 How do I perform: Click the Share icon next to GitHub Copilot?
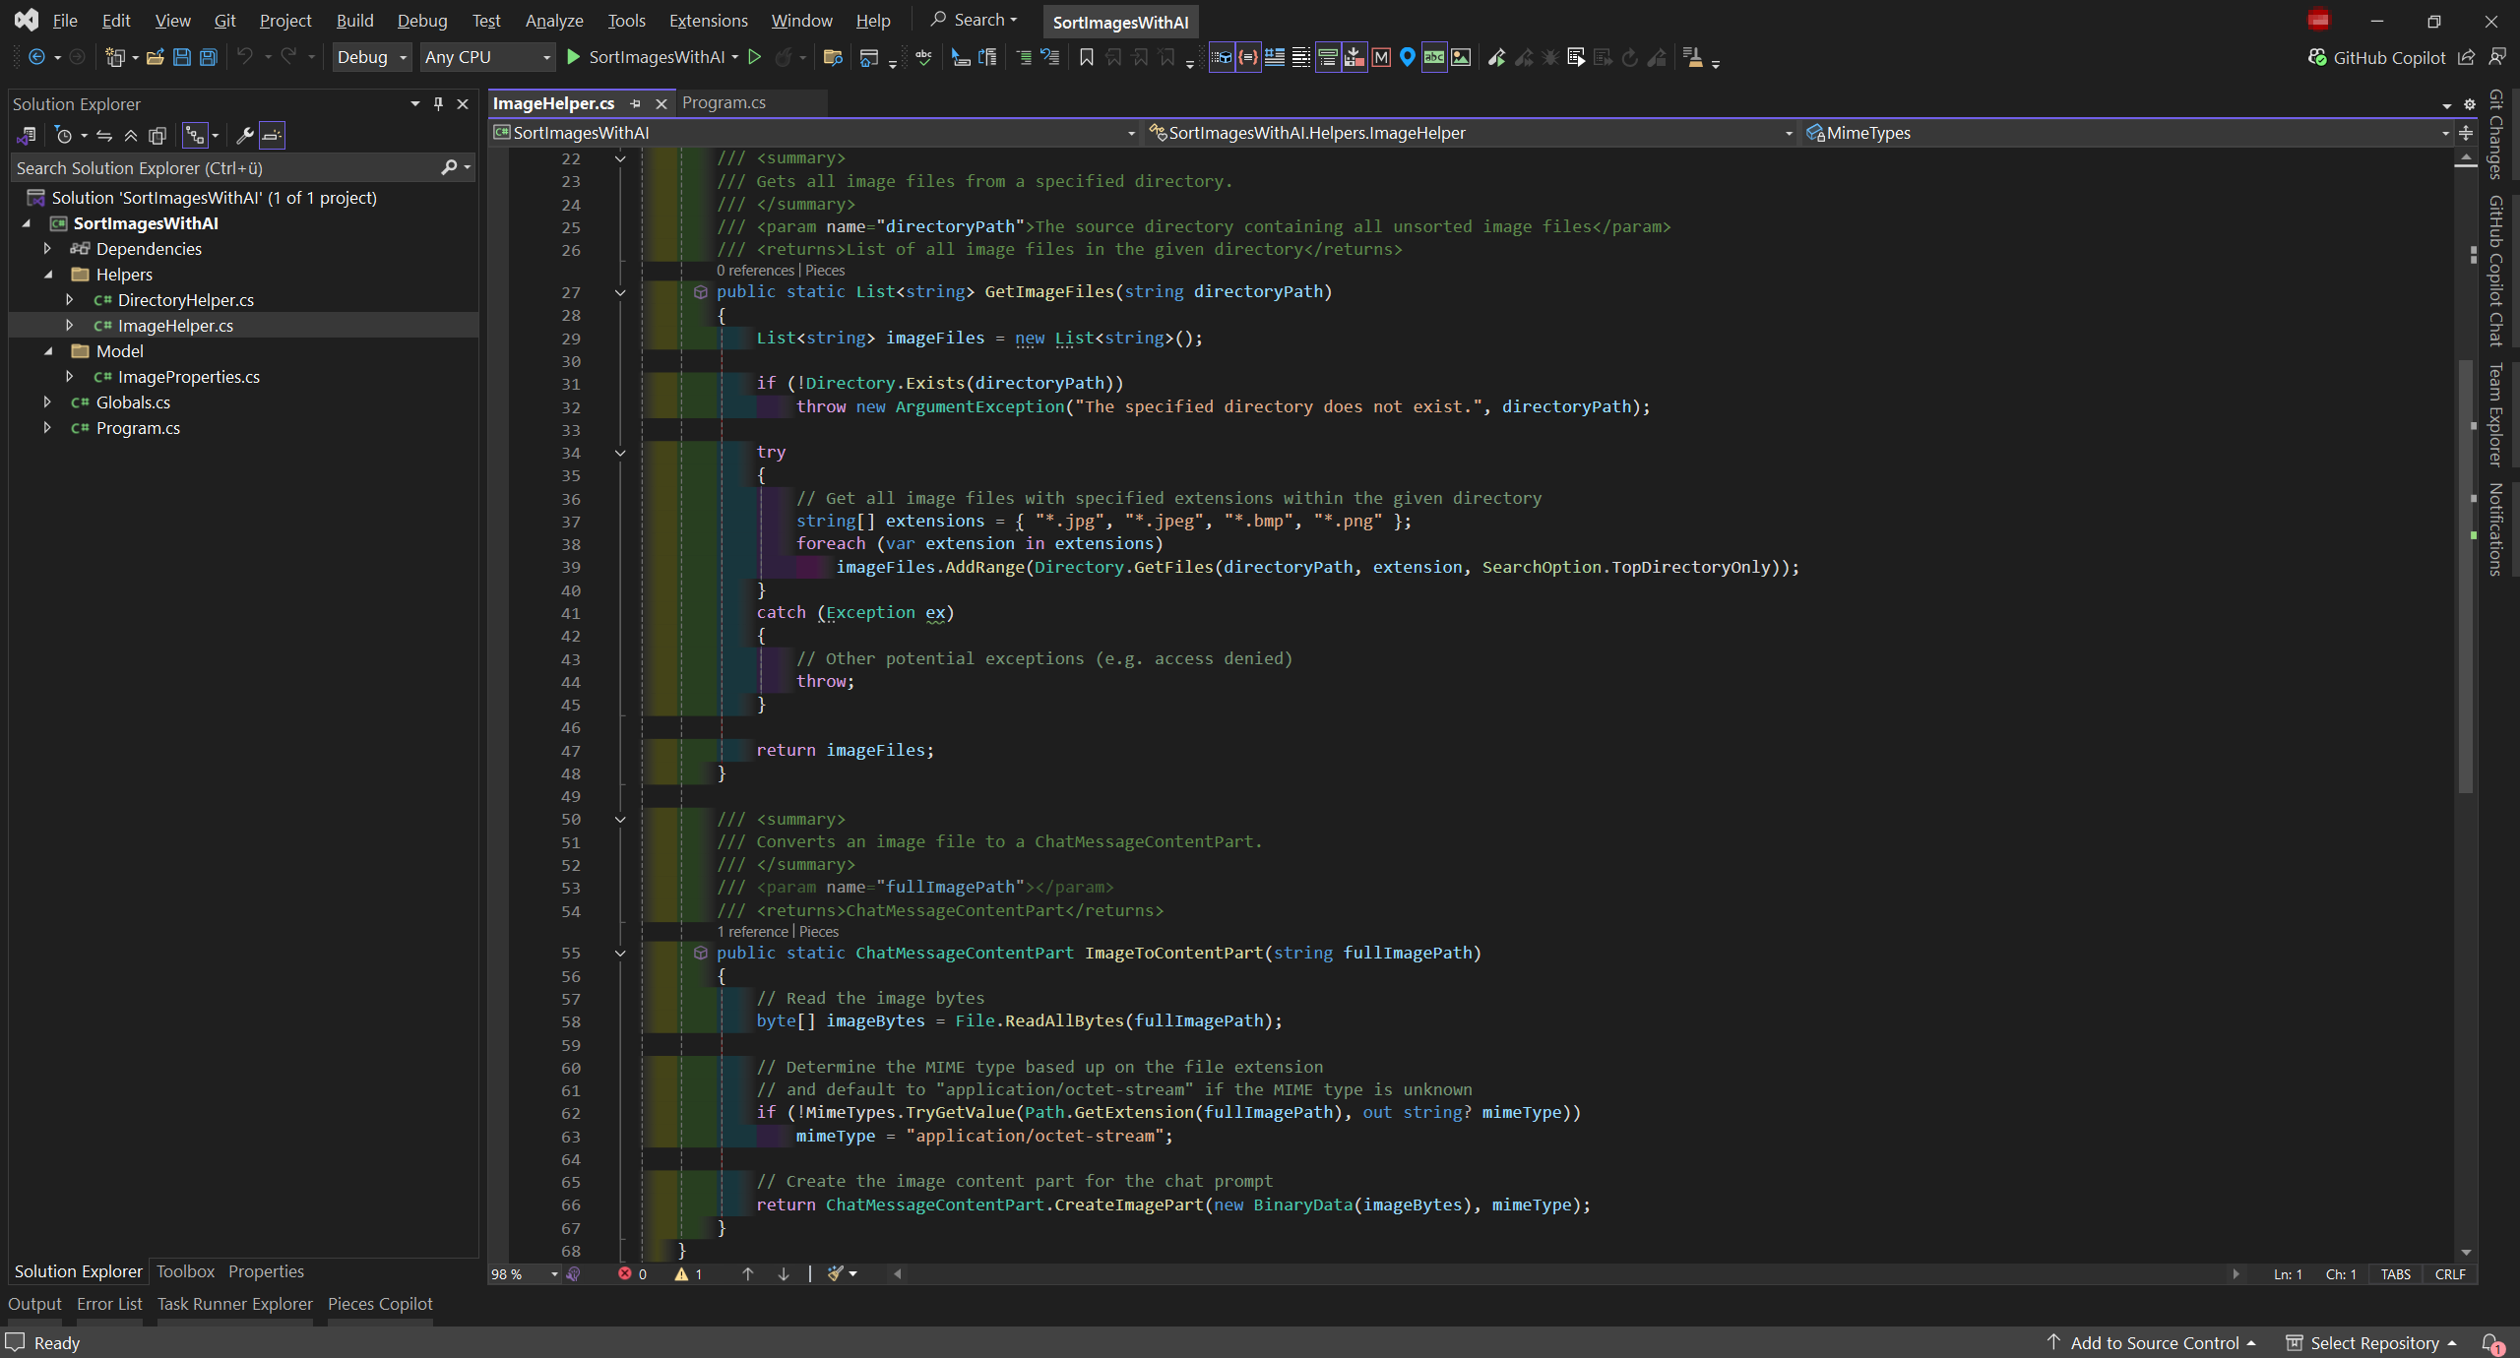[x=2466, y=57]
